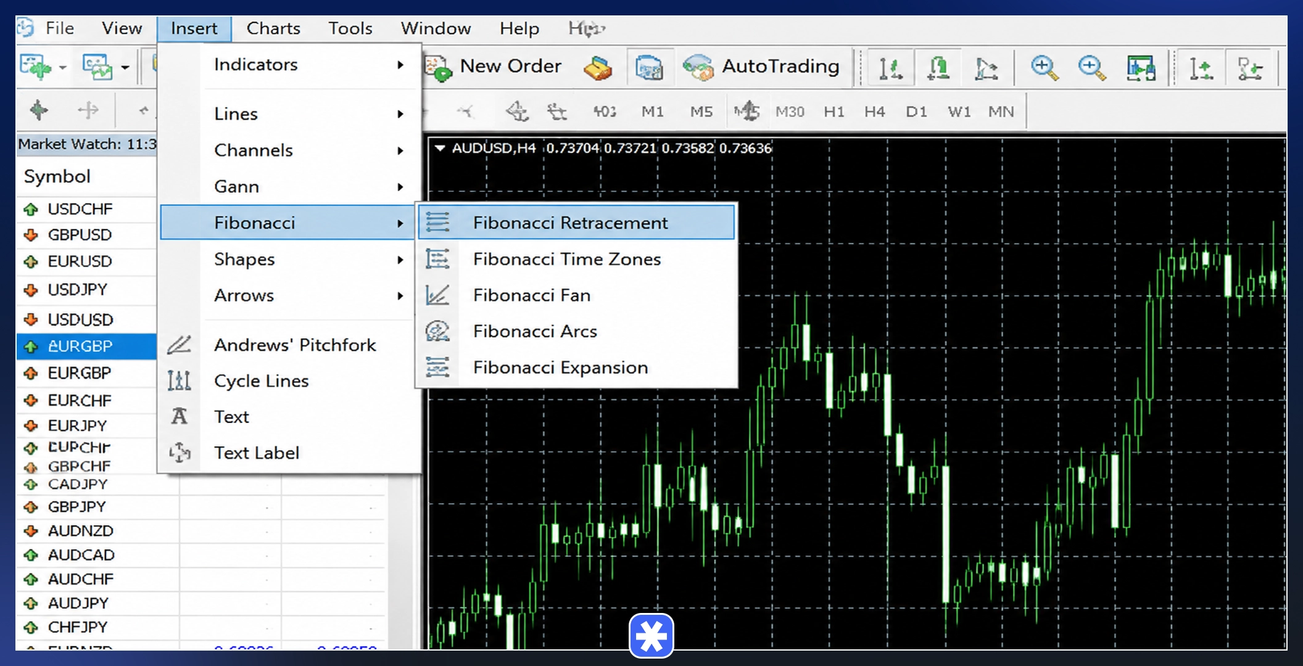The height and width of the screenshot is (666, 1303).
Task: Switch to the H4 timeframe
Action: point(874,112)
